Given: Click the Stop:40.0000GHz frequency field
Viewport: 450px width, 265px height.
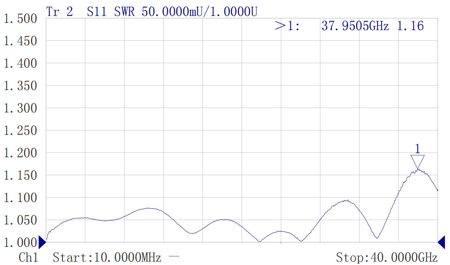Looking at the screenshot, I should click(387, 257).
